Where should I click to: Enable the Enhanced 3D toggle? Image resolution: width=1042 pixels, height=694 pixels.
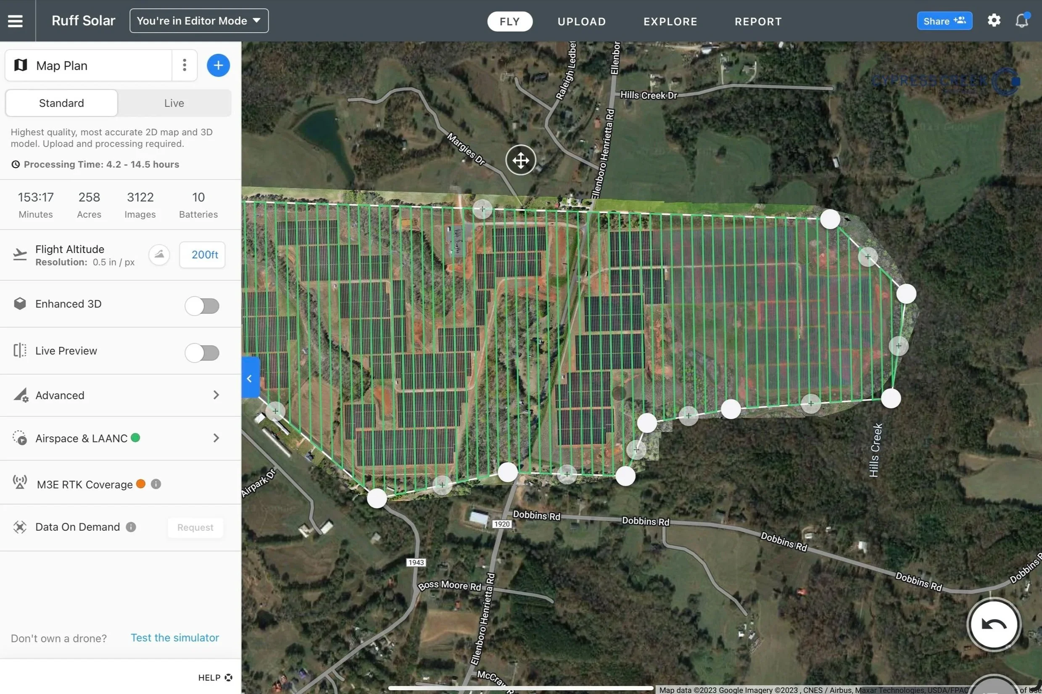click(x=202, y=305)
